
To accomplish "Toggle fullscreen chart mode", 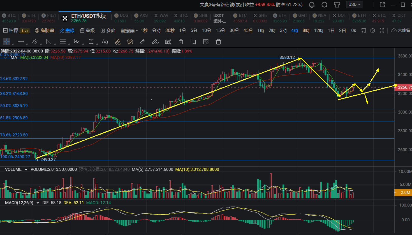I will [x=382, y=30].
